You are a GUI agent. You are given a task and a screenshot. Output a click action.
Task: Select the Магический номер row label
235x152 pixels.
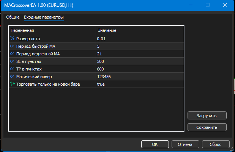[34, 77]
